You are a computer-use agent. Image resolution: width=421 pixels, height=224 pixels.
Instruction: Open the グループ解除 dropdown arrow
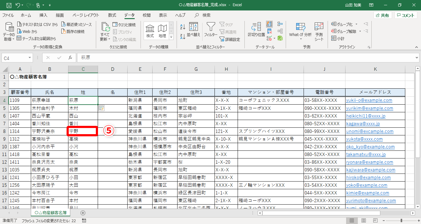pyautogui.click(x=359, y=31)
